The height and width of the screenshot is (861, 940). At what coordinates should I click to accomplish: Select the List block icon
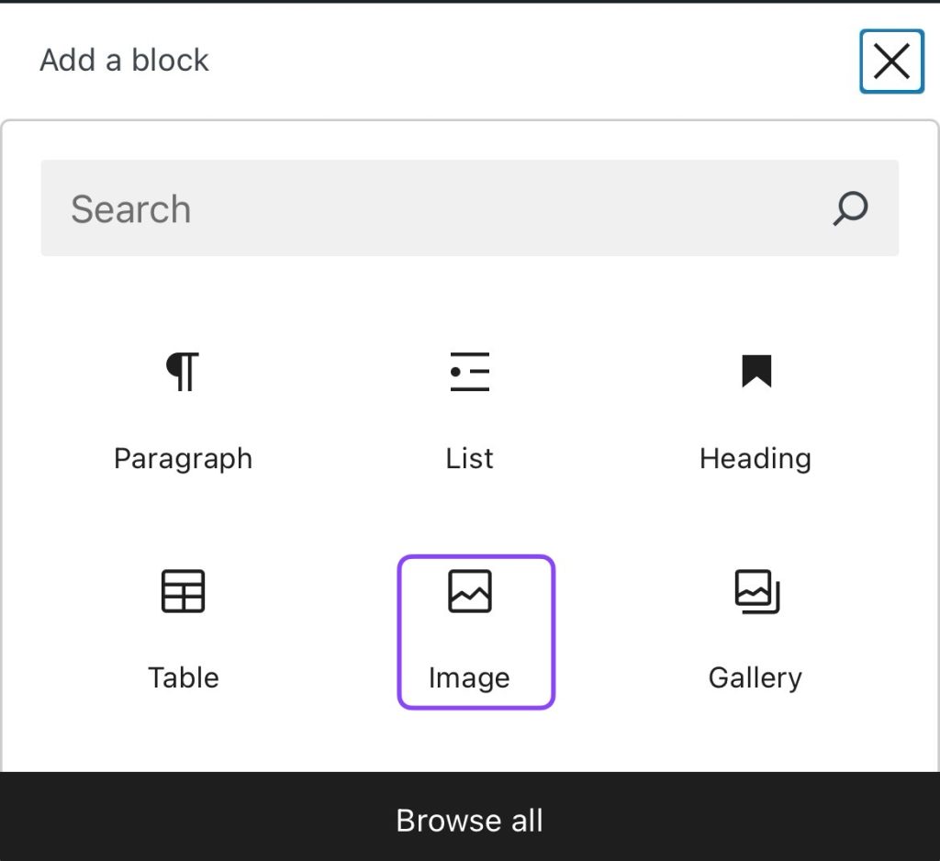click(470, 372)
